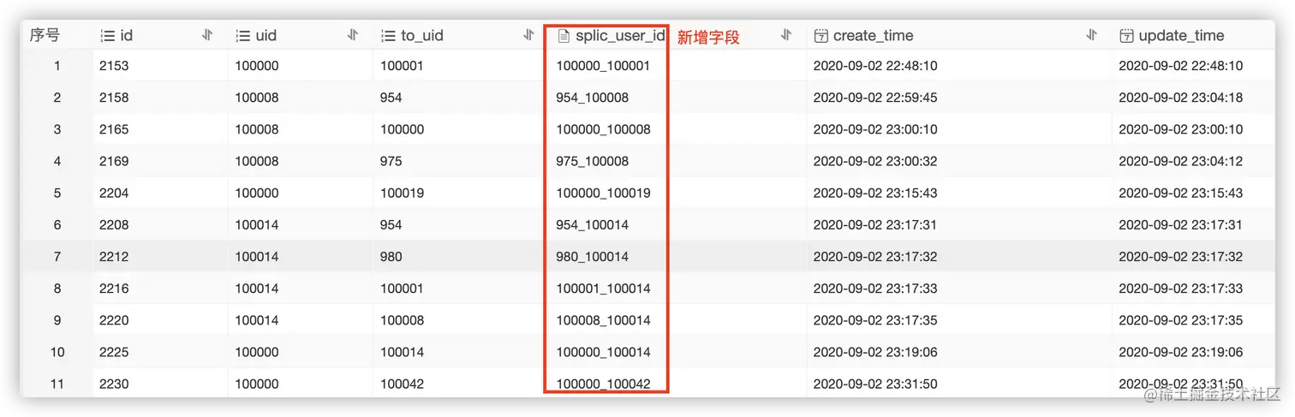Image resolution: width=1295 pixels, height=417 pixels.
Task: Sort the to_uid column using its sort icon
Action: [528, 35]
